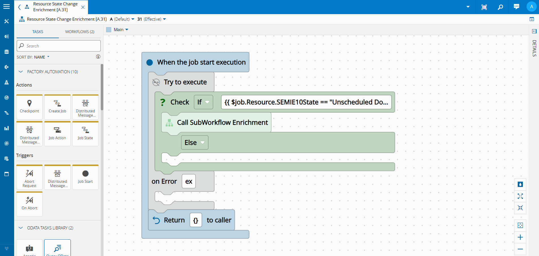Open the hamburger navigation menu

(7, 6)
